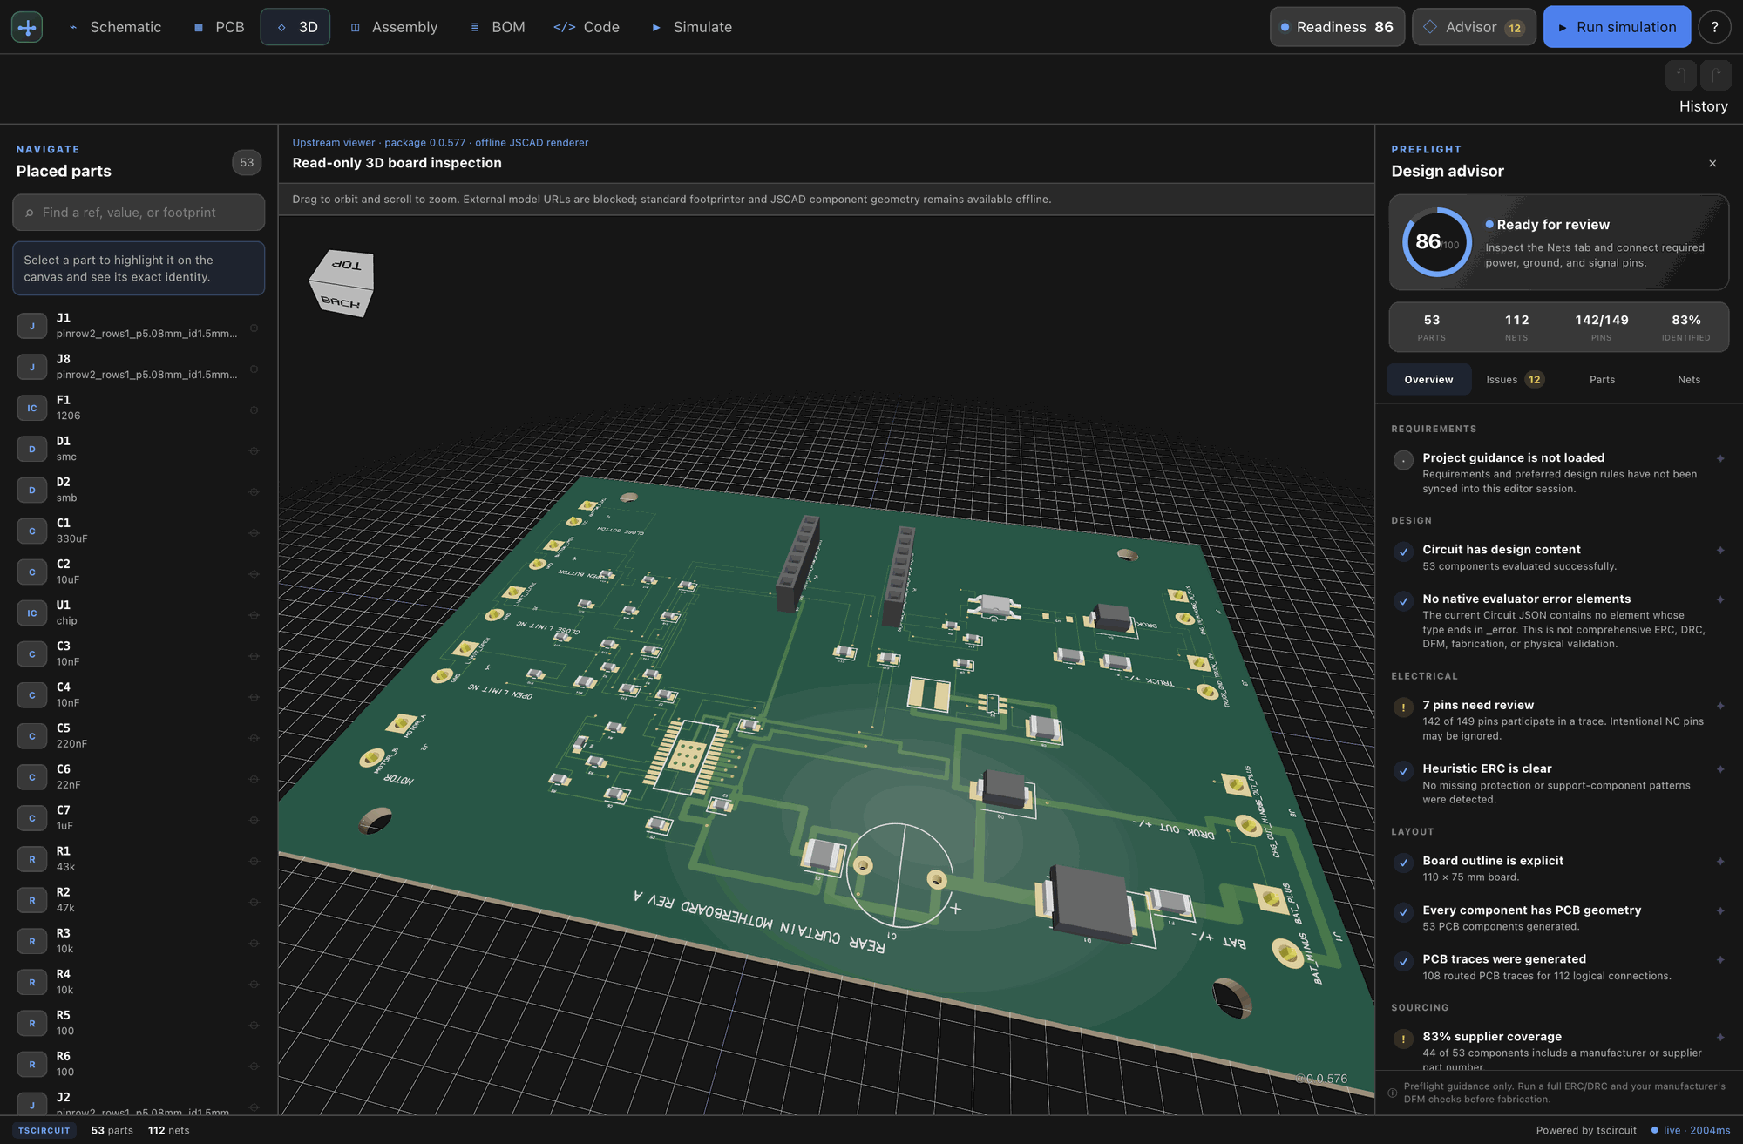The height and width of the screenshot is (1144, 1743).
Task: Click the TSCIRCUIT status bar badge
Action: coord(44,1130)
